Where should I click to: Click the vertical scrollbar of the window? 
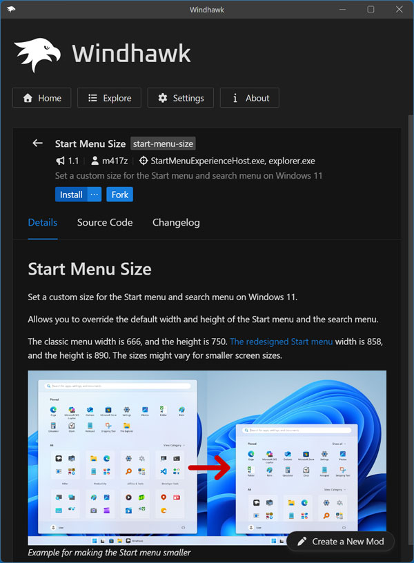click(x=411, y=330)
